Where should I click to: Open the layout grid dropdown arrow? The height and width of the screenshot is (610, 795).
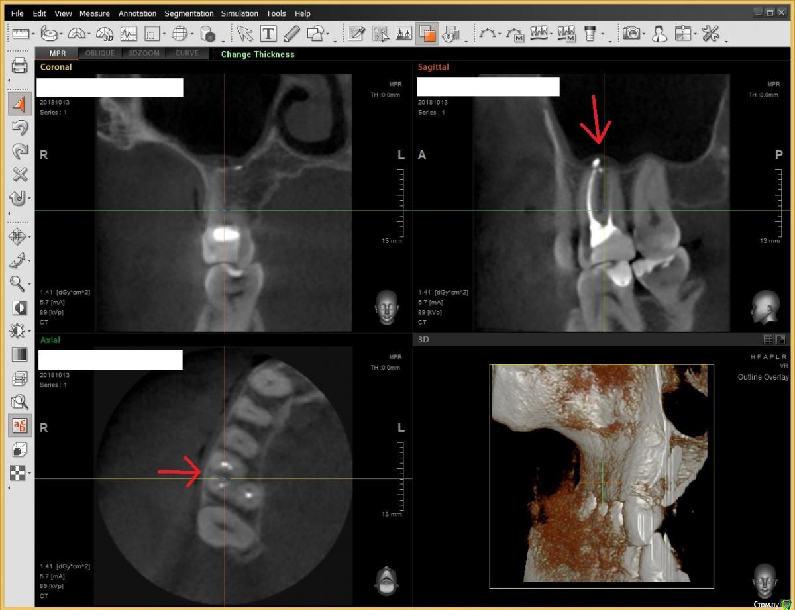(x=694, y=34)
